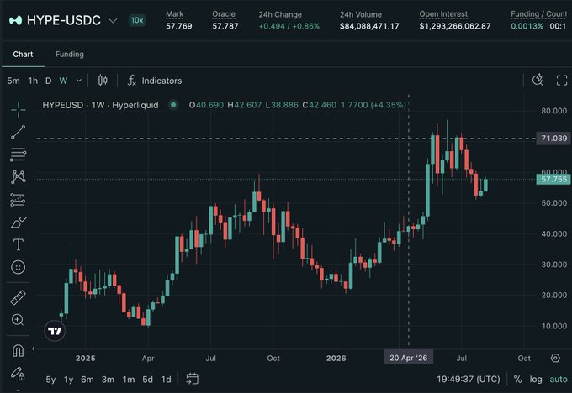The width and height of the screenshot is (572, 393).
Task: Click the crosshair price label 71.039
Action: pyautogui.click(x=553, y=139)
